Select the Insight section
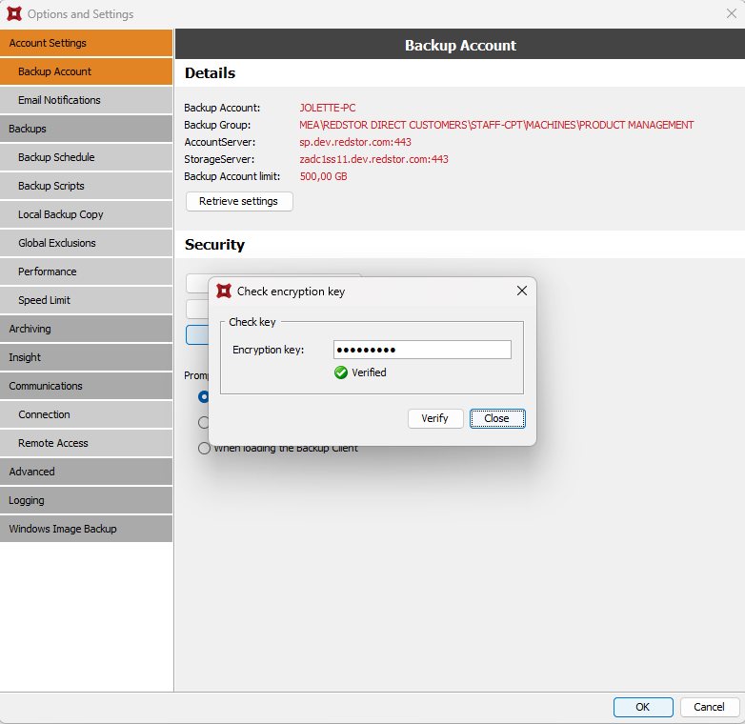 86,357
